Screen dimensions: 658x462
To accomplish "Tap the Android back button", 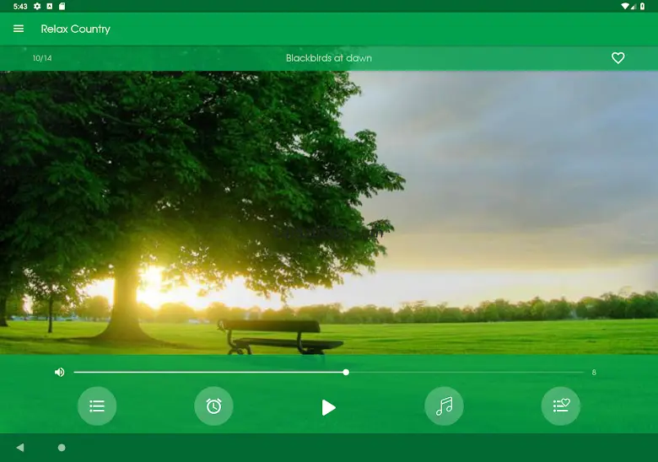I will (x=19, y=448).
